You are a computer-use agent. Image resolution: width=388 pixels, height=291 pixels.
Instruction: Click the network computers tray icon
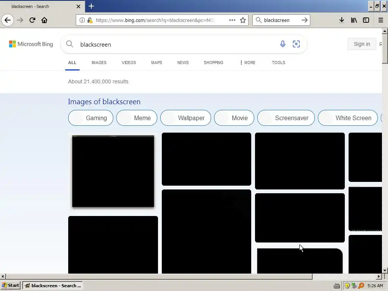[354, 286]
